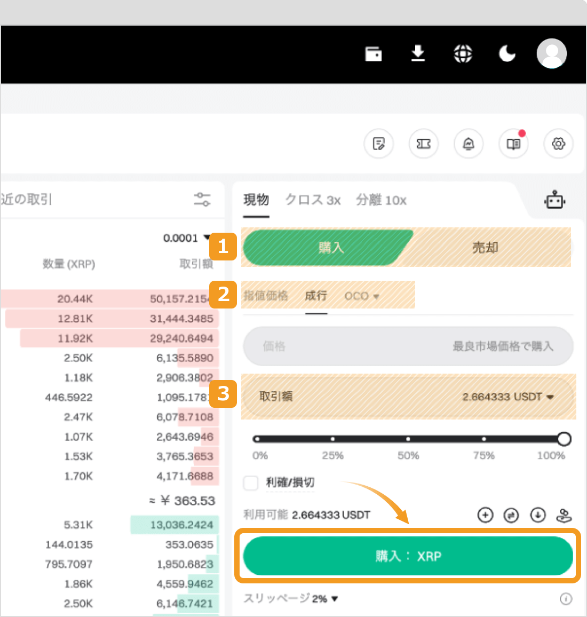Viewport: 587px width, 617px height.
Task: Select the 指値価格 limit order tab
Action: coord(266,296)
